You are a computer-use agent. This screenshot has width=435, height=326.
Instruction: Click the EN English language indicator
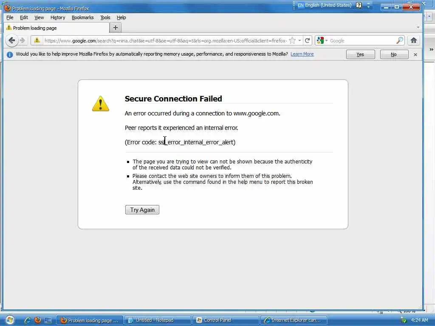[324, 5]
